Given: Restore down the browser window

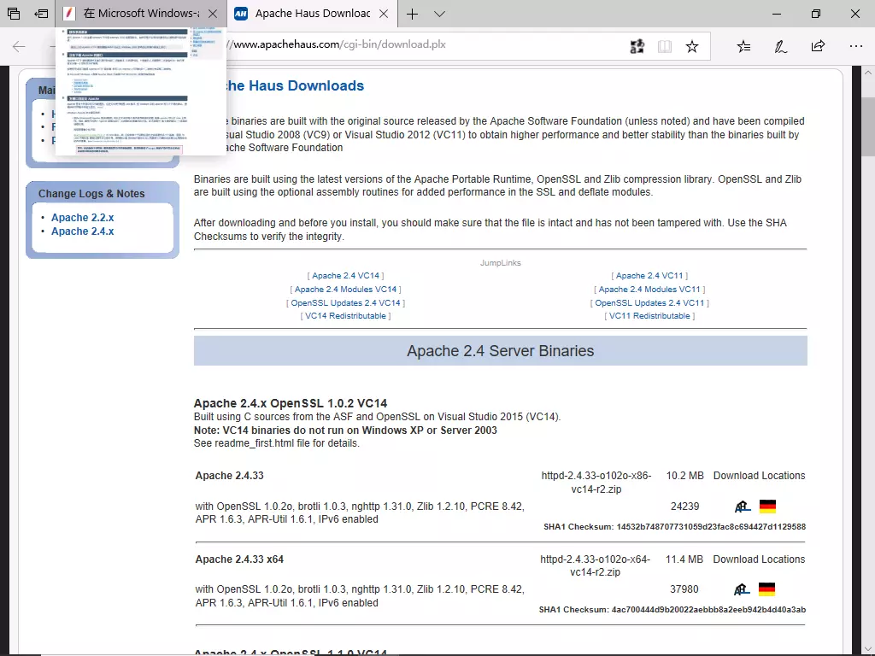Looking at the screenshot, I should click(816, 14).
